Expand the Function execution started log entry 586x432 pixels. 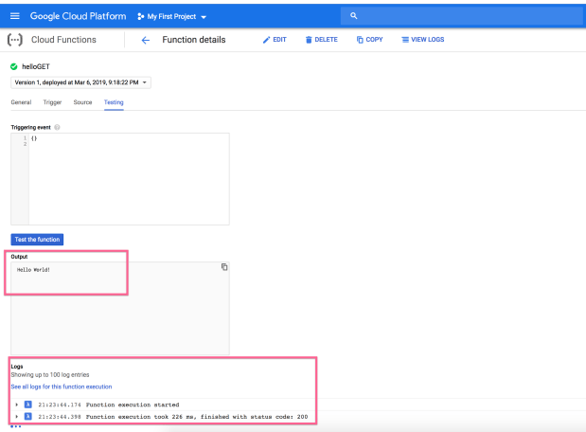point(16,405)
